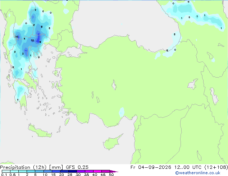Click the 12 mm precipitation value on map

[32, 40]
